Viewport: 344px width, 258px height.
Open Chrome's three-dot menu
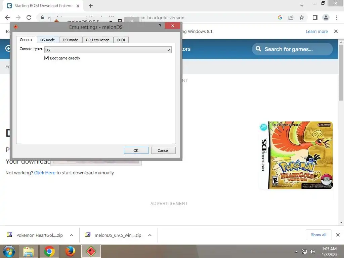point(337,17)
